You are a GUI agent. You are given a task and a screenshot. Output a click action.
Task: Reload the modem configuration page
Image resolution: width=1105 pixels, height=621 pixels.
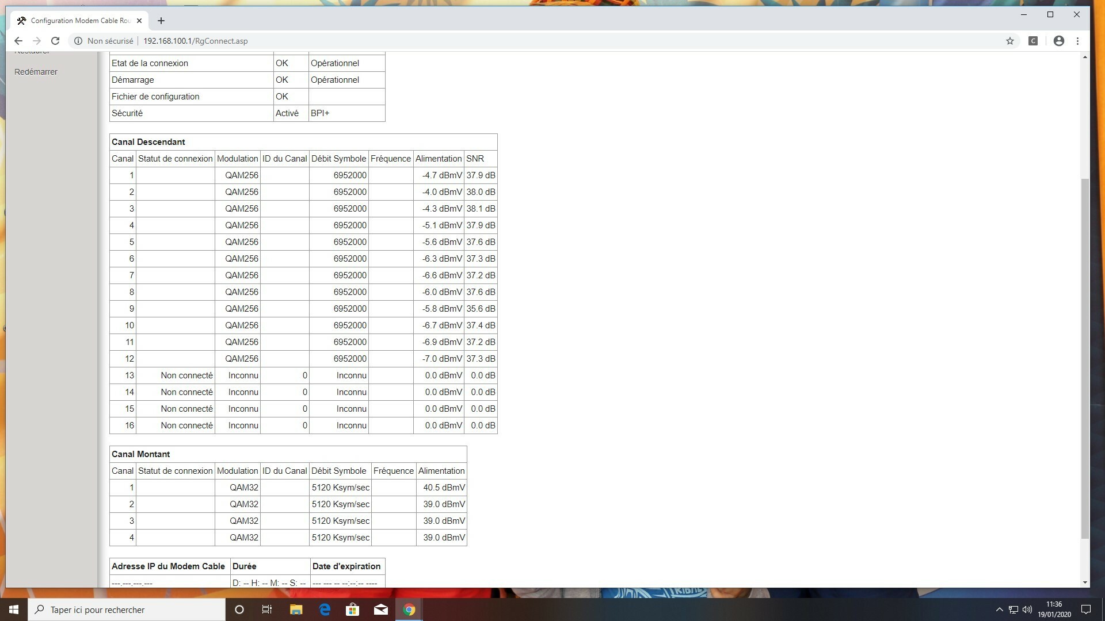(55, 41)
